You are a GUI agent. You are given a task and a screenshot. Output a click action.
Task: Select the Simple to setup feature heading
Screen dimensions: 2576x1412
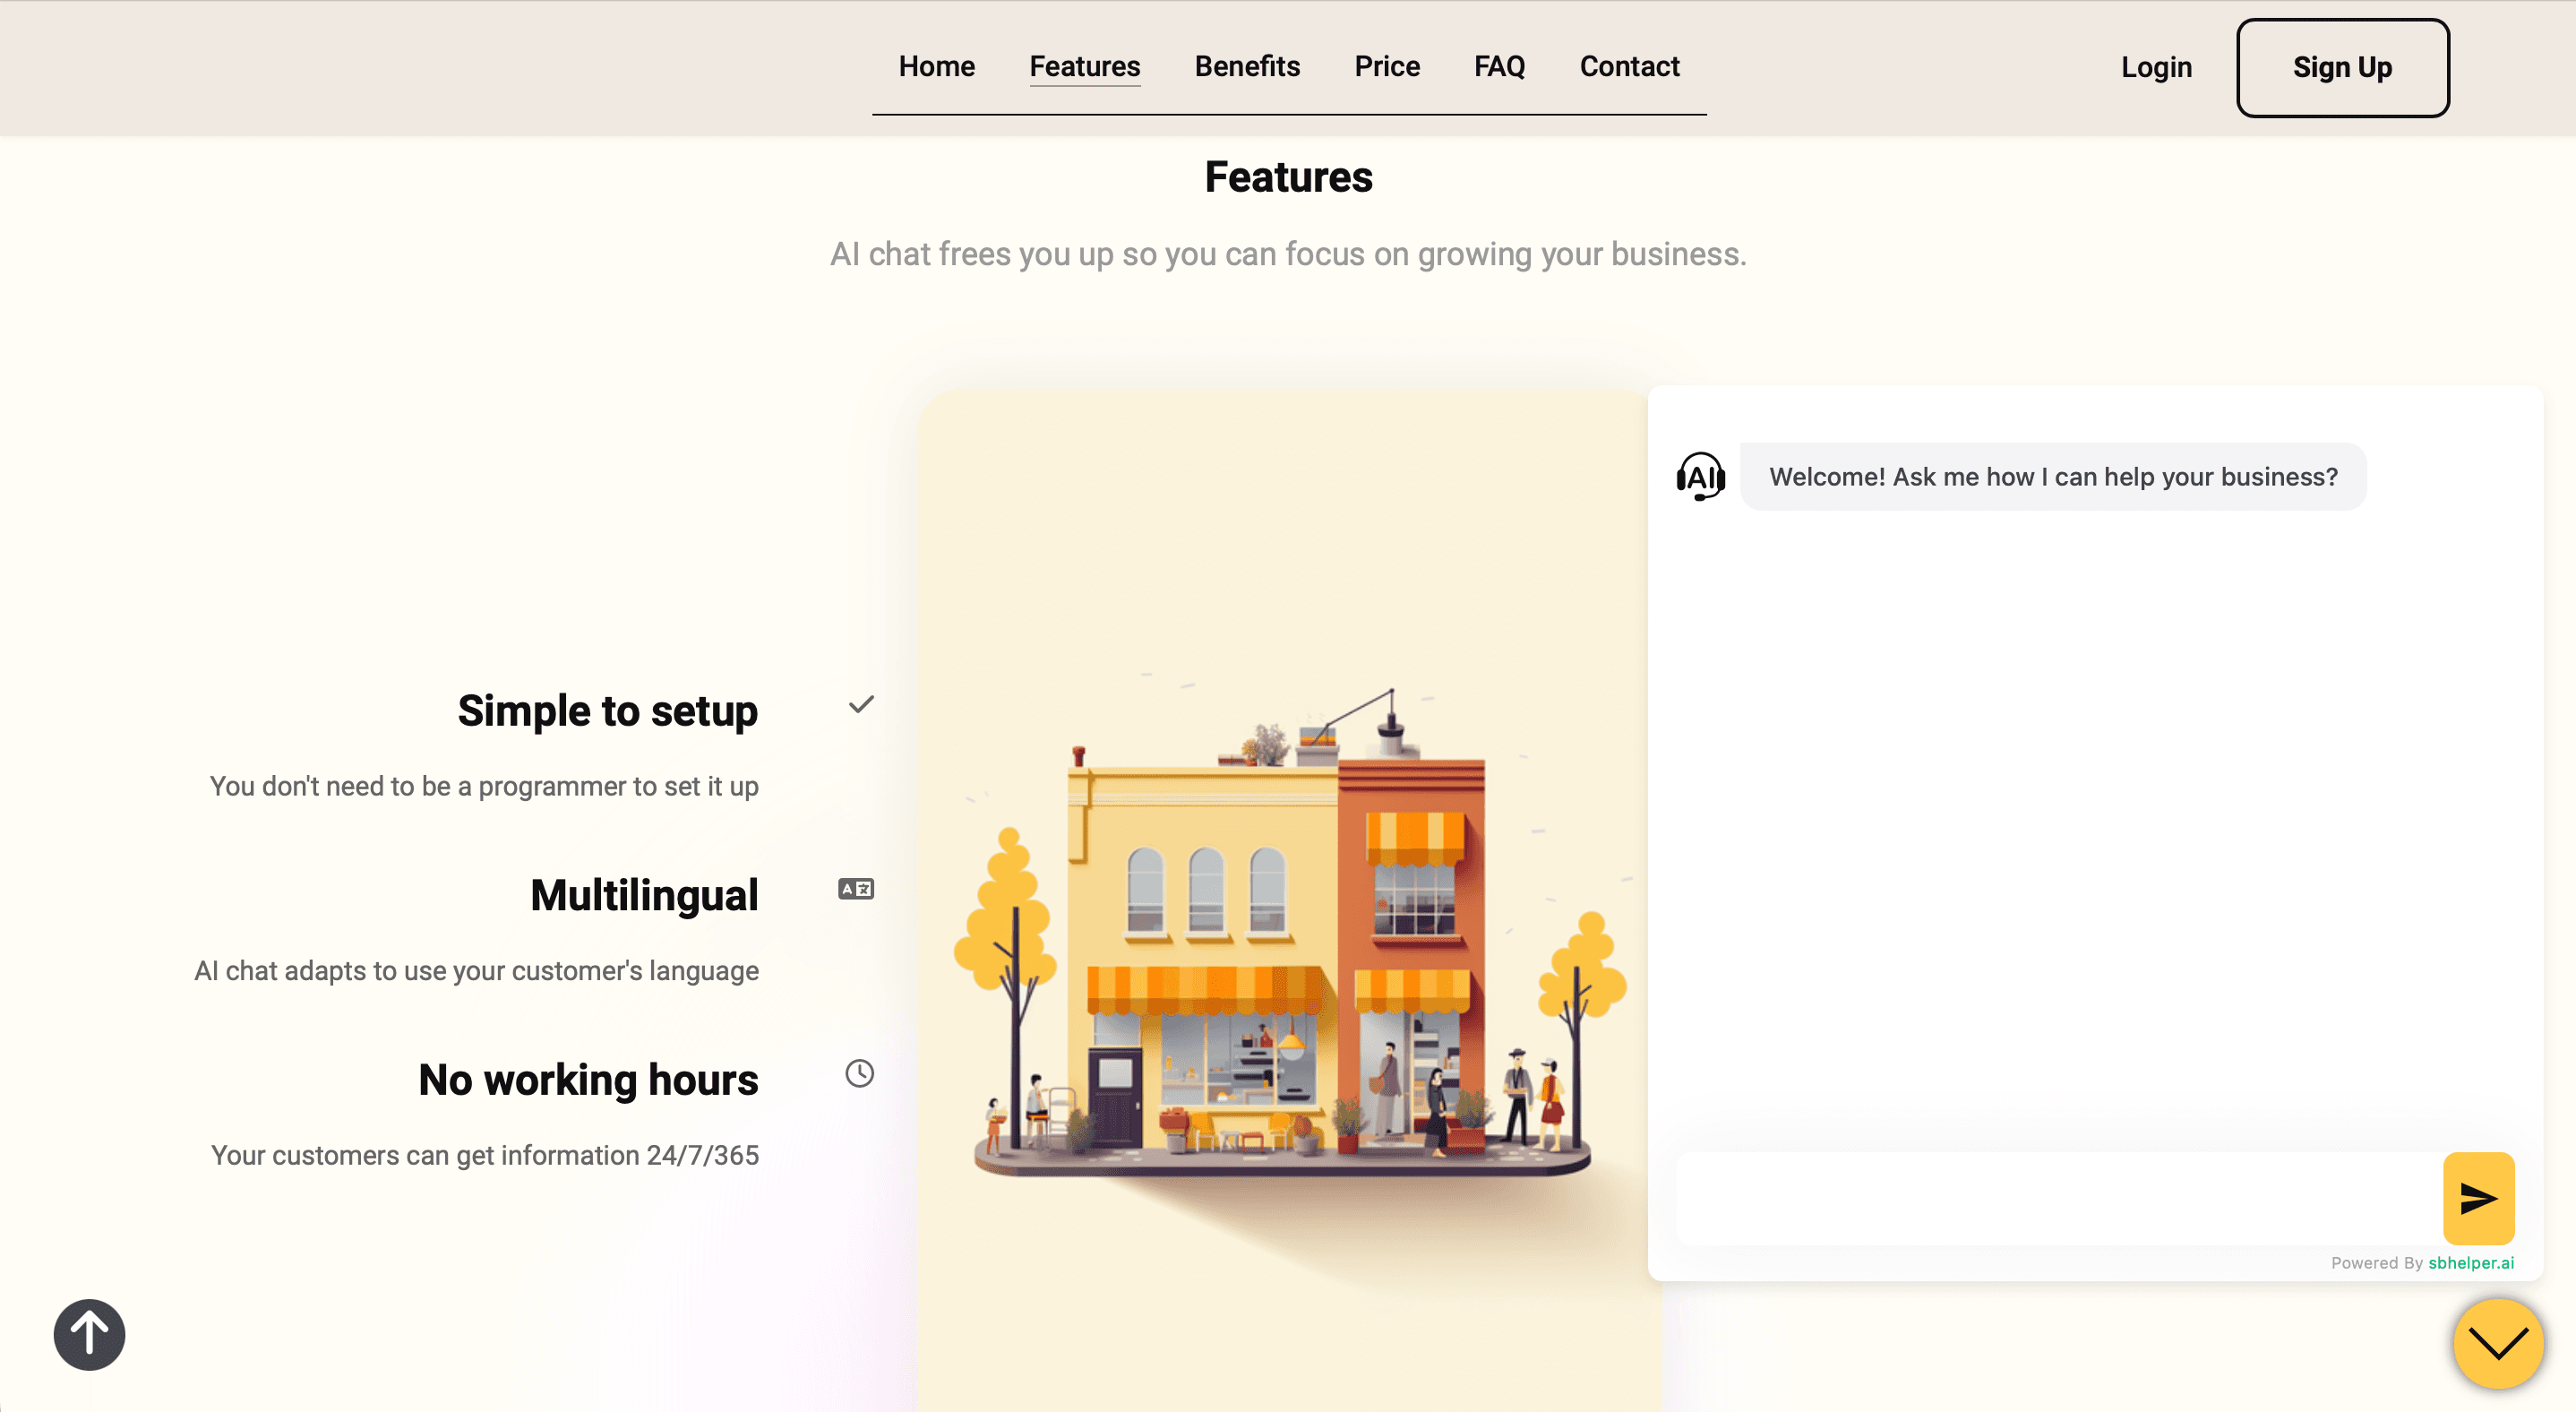pyautogui.click(x=607, y=711)
